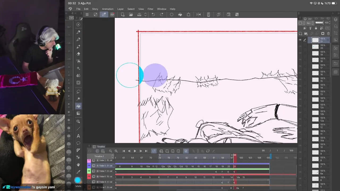Click the delete layer trash icon
340x191 pixels.
tap(328, 34)
